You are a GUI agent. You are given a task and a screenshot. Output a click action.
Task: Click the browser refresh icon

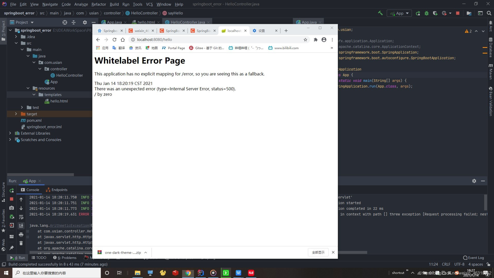click(115, 39)
